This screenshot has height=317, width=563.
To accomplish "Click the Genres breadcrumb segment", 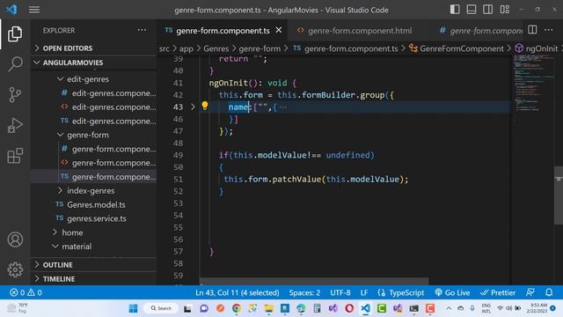I will tap(216, 48).
